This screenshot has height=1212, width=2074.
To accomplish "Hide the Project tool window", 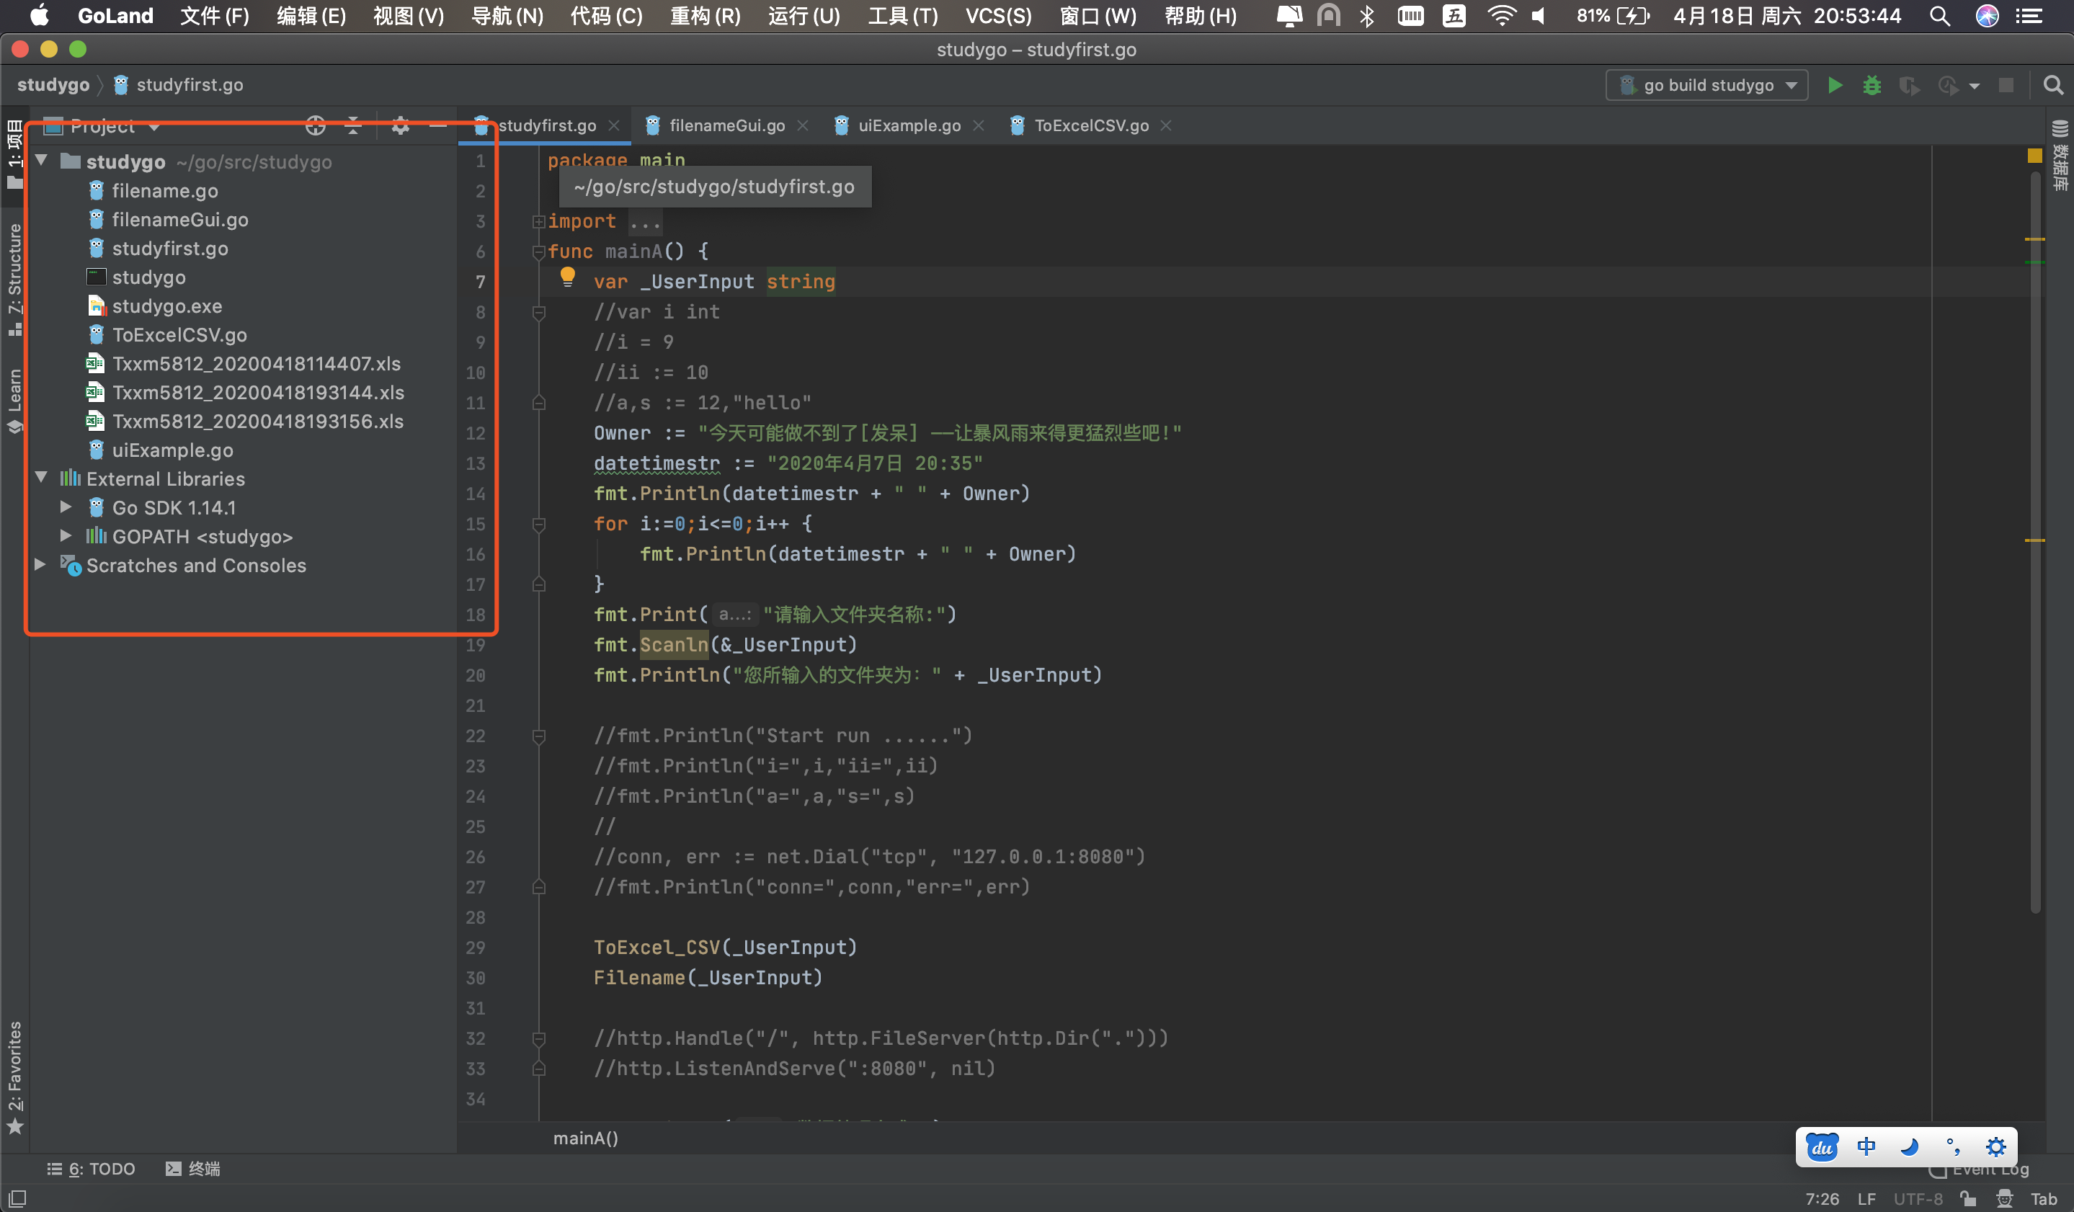I will click(438, 126).
